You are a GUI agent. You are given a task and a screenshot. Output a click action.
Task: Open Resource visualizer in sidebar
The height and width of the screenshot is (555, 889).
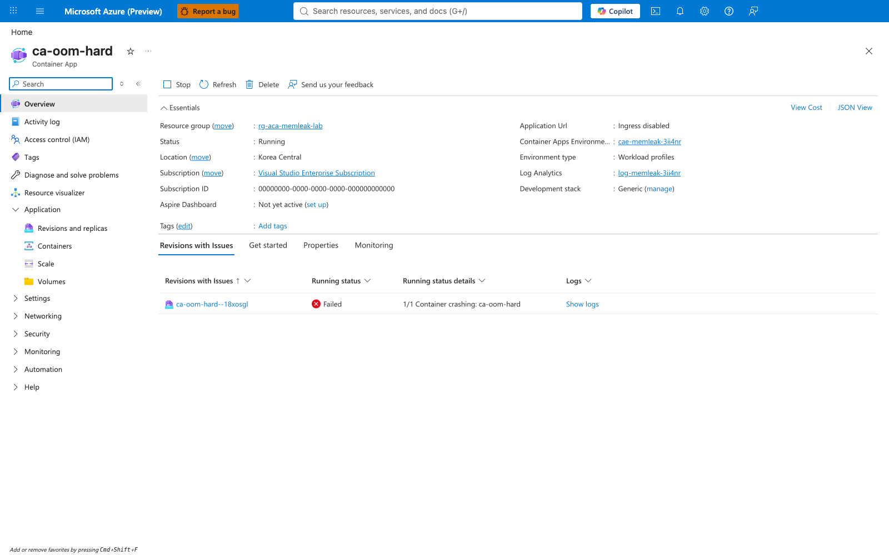[54, 193]
